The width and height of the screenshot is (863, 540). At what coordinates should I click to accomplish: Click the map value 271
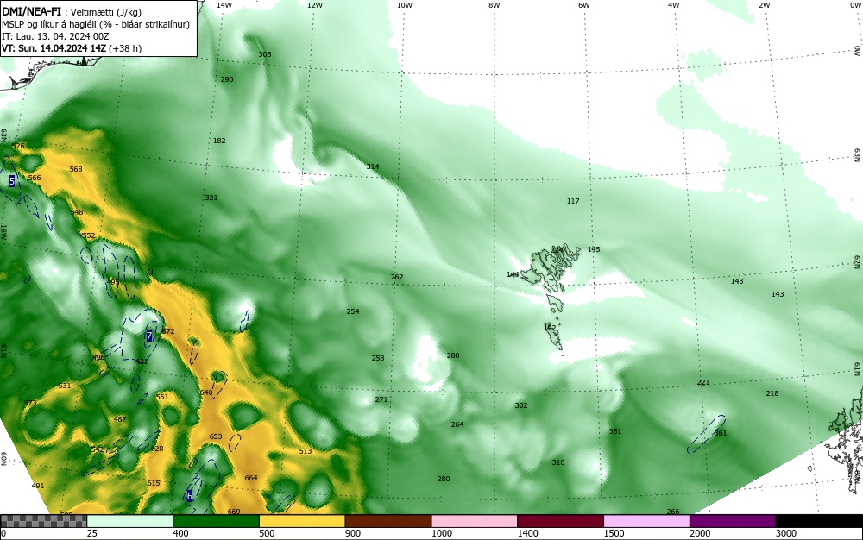click(x=381, y=399)
